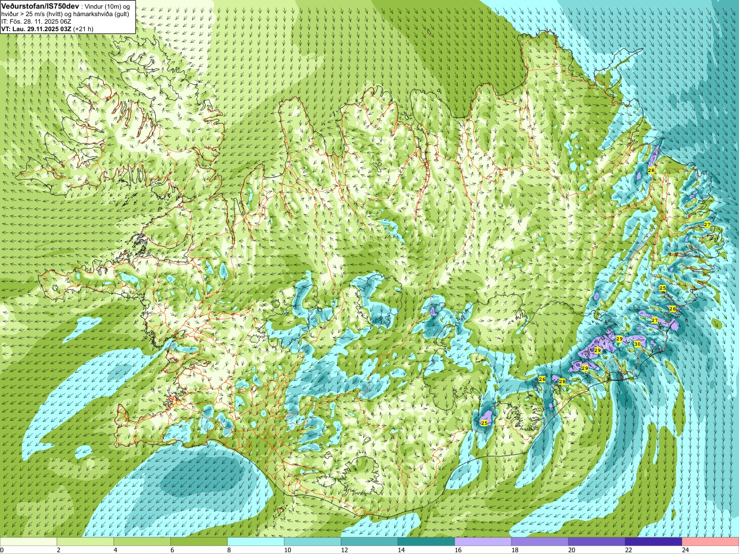Image resolution: width=739 pixels, height=554 pixels.
Task: Click the scale number 24
Action: (x=685, y=550)
